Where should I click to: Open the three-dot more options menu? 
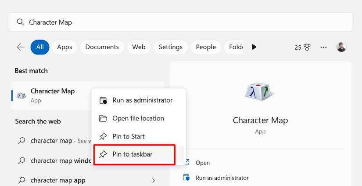tap(323, 47)
